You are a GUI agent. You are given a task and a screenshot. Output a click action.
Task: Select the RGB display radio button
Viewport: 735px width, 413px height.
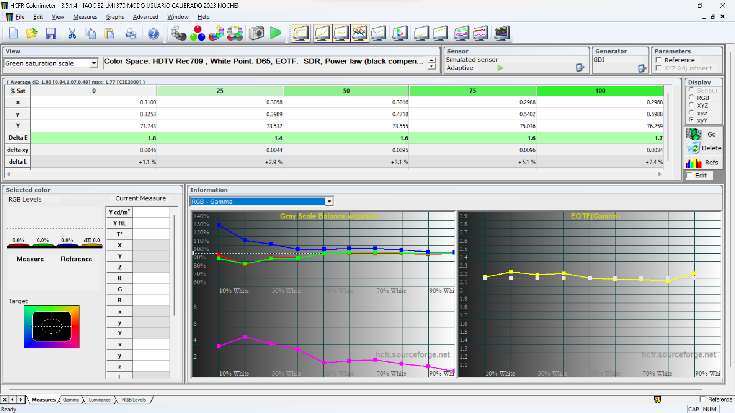[x=691, y=98]
